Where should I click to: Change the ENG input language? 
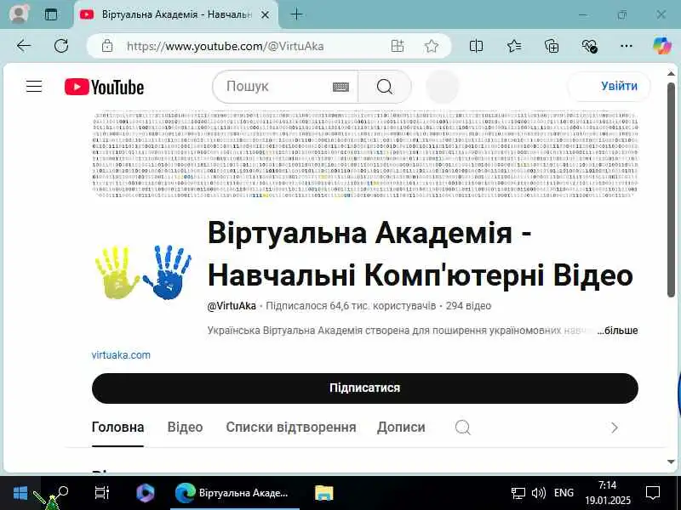(x=564, y=493)
